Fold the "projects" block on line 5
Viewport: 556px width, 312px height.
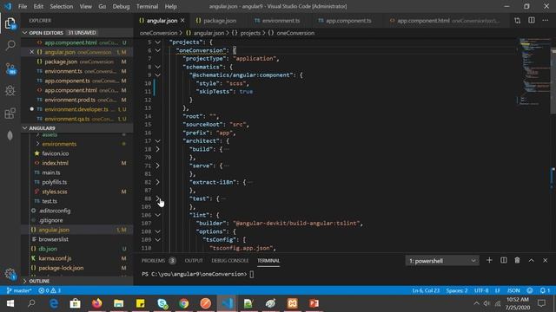(x=157, y=42)
